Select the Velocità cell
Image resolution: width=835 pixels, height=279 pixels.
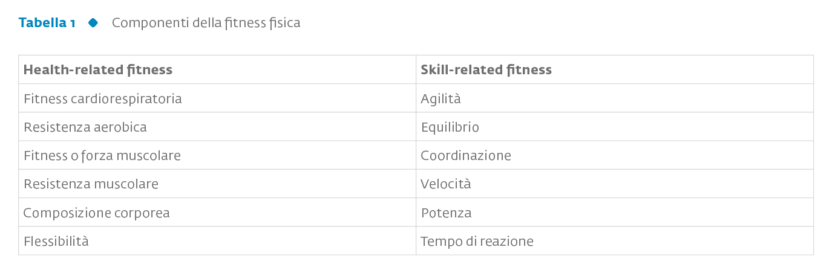coord(615,184)
